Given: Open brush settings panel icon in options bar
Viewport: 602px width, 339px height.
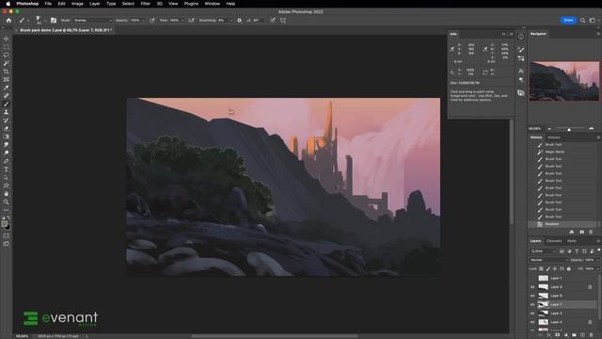Looking at the screenshot, I should 54,21.
